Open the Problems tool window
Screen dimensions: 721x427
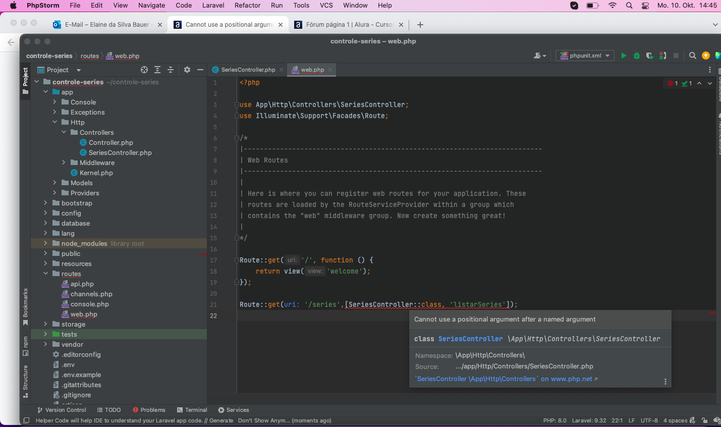(x=149, y=410)
